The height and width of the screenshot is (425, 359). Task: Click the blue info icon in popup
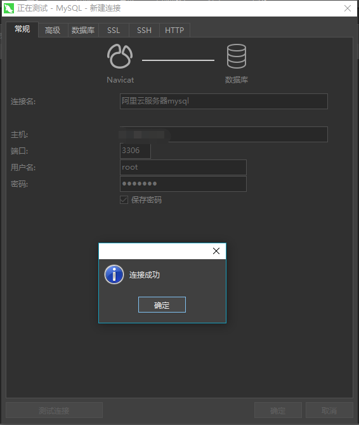114,274
